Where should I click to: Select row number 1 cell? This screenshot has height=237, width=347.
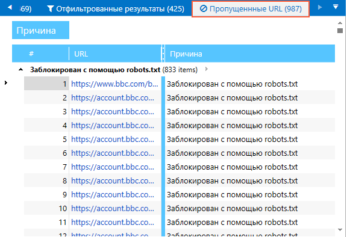46,83
